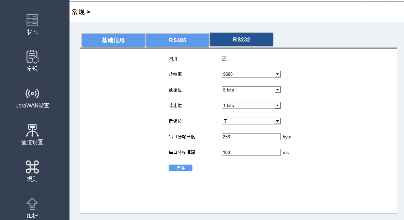The height and width of the screenshot is (220, 404).
Task: Click the 数据位 label text
Action: tap(175, 90)
